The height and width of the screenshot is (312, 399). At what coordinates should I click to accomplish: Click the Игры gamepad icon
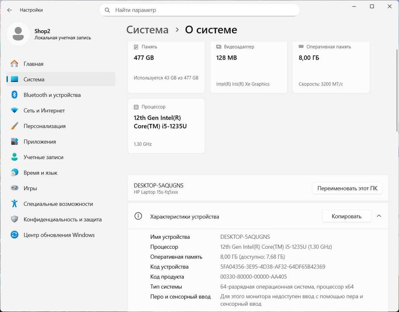click(15, 188)
